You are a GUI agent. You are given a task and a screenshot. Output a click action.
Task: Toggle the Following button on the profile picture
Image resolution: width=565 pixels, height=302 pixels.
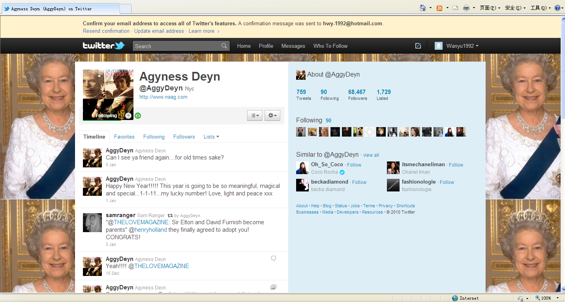[106, 116]
